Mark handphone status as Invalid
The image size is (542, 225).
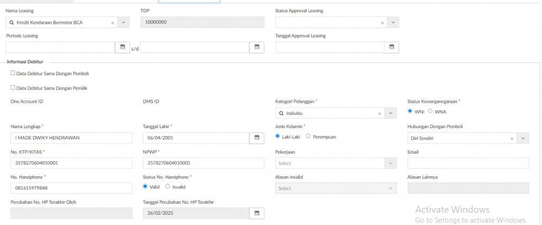(x=168, y=186)
